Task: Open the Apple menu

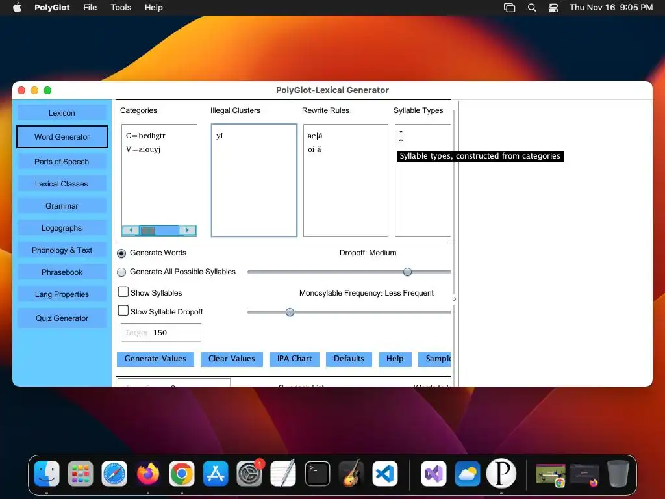Action: pos(17,8)
